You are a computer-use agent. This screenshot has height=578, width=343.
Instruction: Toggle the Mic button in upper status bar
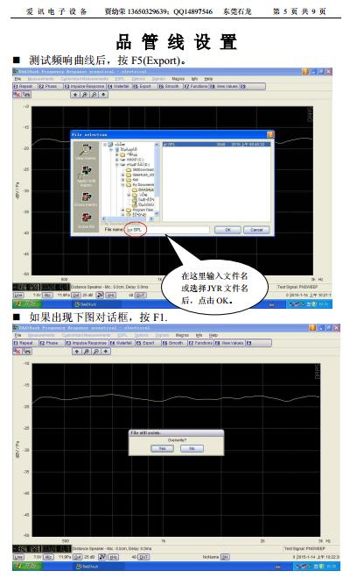point(48,296)
